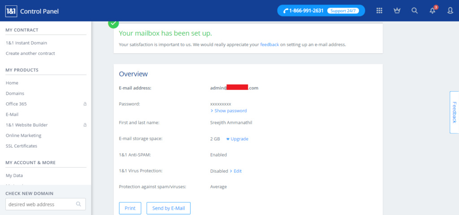Open notifications bell with badge 3

coord(433,10)
